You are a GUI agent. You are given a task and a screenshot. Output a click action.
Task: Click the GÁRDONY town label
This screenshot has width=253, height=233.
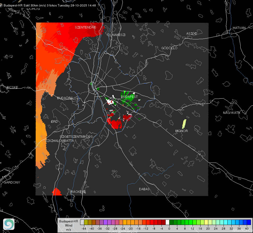[12, 183]
